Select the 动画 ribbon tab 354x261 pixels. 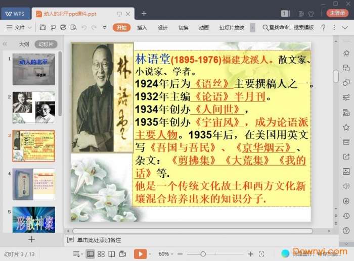pos(204,27)
